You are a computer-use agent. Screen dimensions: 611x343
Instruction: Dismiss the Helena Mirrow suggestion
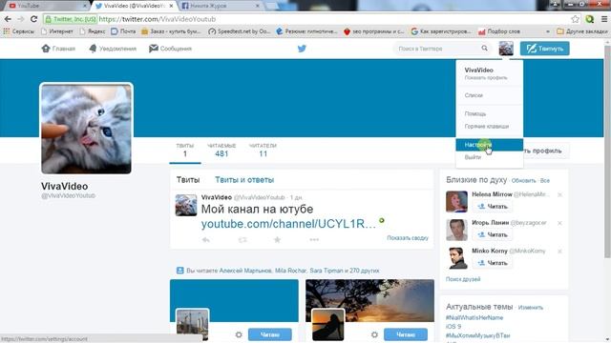560,194
